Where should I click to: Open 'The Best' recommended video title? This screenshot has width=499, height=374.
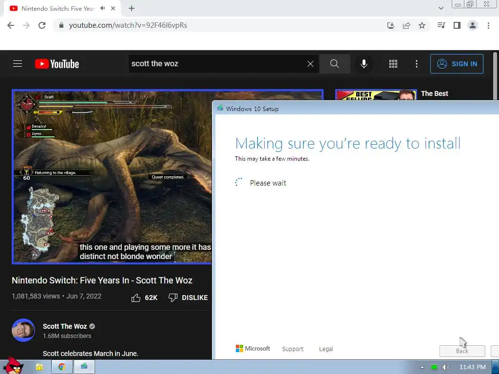(x=434, y=94)
